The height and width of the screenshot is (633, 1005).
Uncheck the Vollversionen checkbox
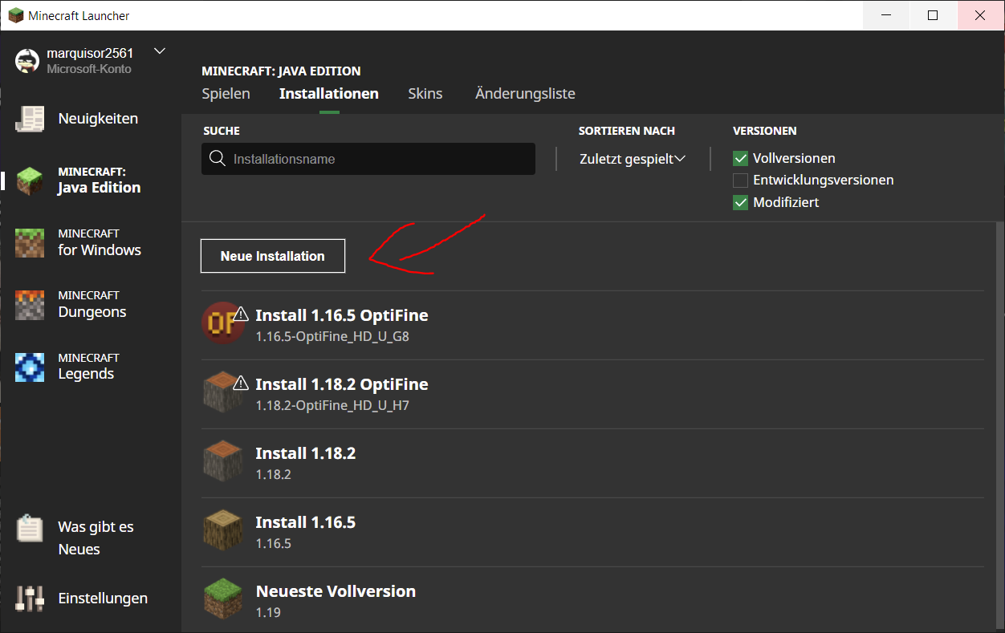click(740, 158)
